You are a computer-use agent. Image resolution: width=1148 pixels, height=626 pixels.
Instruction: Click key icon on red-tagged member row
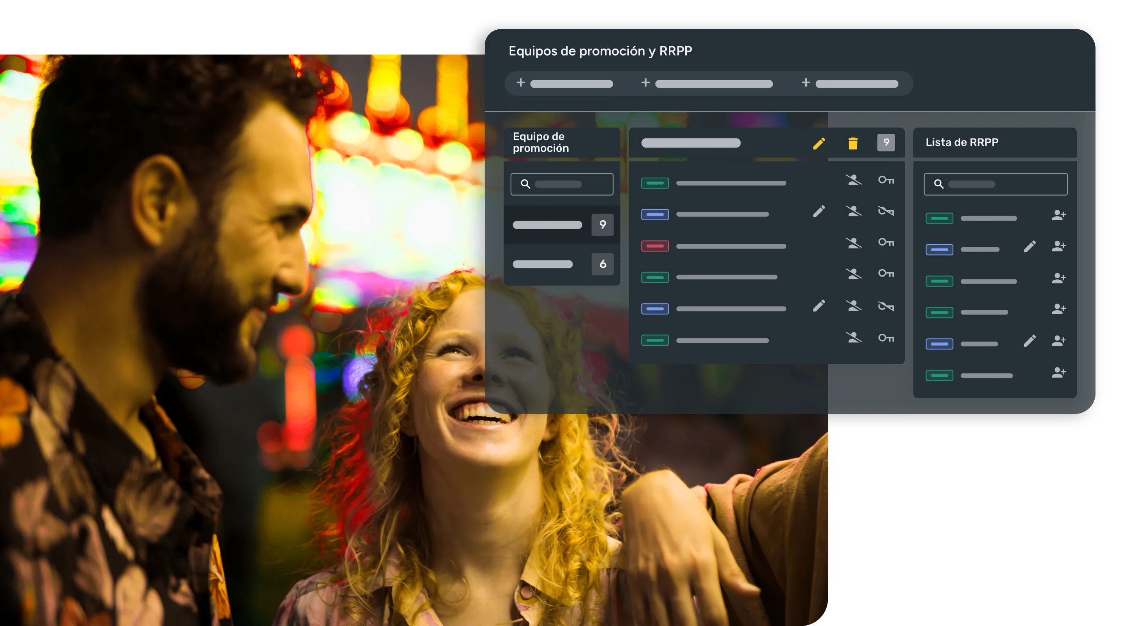coord(885,243)
